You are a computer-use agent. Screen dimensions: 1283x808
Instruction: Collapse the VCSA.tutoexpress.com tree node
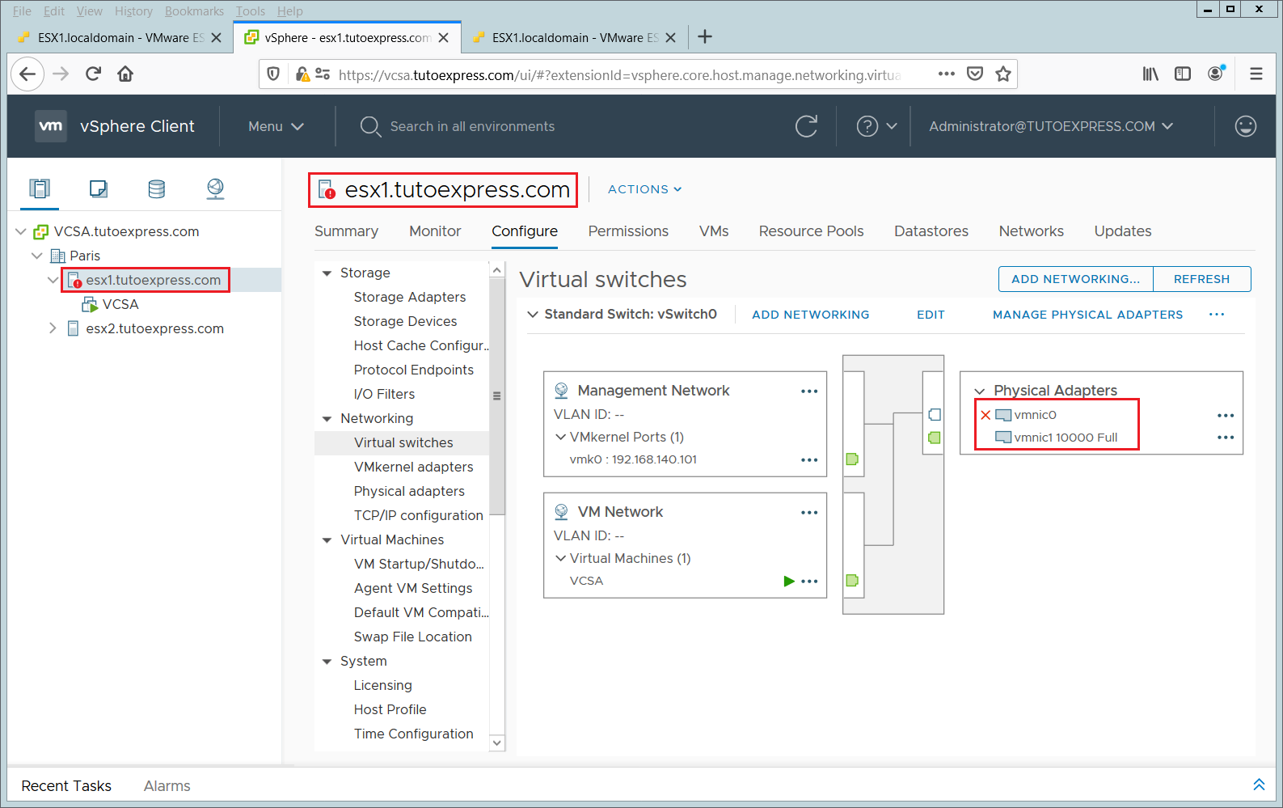(x=21, y=231)
